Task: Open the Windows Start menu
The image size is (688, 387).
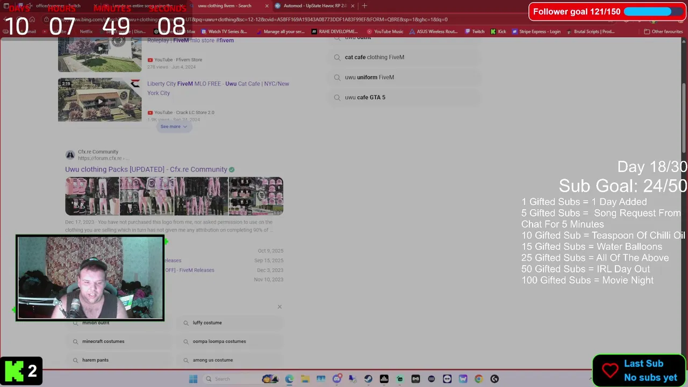Action: point(193,379)
